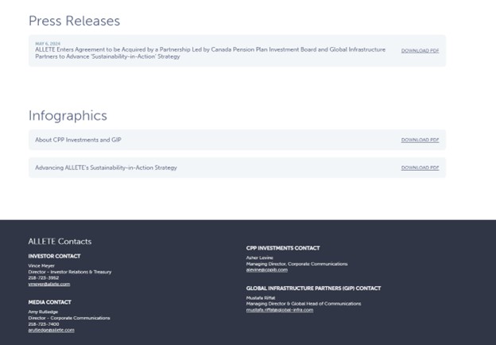Image resolution: width=496 pixels, height=345 pixels.
Task: Click the ALLETE Contacts footer heading
Action: [x=60, y=241]
